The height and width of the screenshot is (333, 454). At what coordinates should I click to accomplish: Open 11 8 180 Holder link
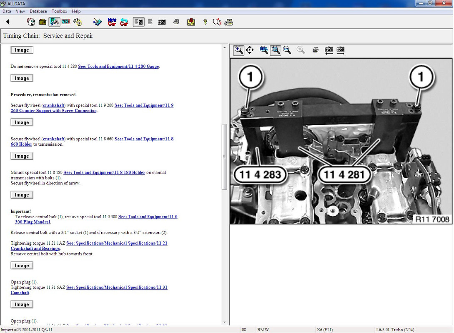104,173
